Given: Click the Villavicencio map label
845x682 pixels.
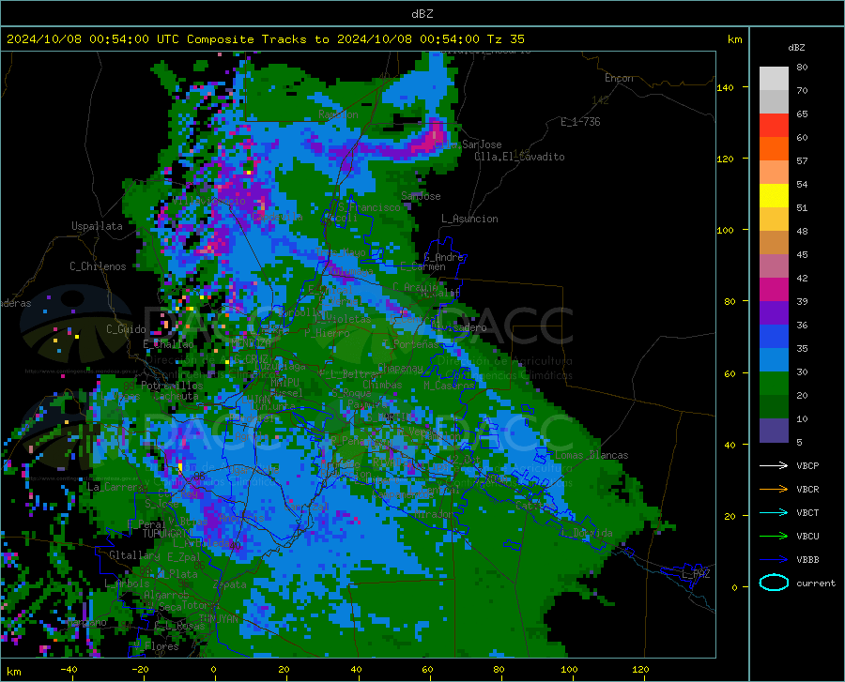Looking at the screenshot, I should 209,201.
